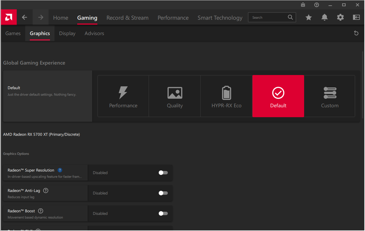Viewport: 365px width, 231px height.
Task: Show Radeon Boost help tooltip
Action: pos(41,211)
